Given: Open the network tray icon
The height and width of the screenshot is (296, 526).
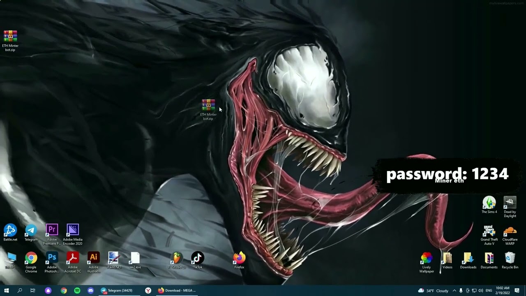Looking at the screenshot, I should click(x=474, y=291).
